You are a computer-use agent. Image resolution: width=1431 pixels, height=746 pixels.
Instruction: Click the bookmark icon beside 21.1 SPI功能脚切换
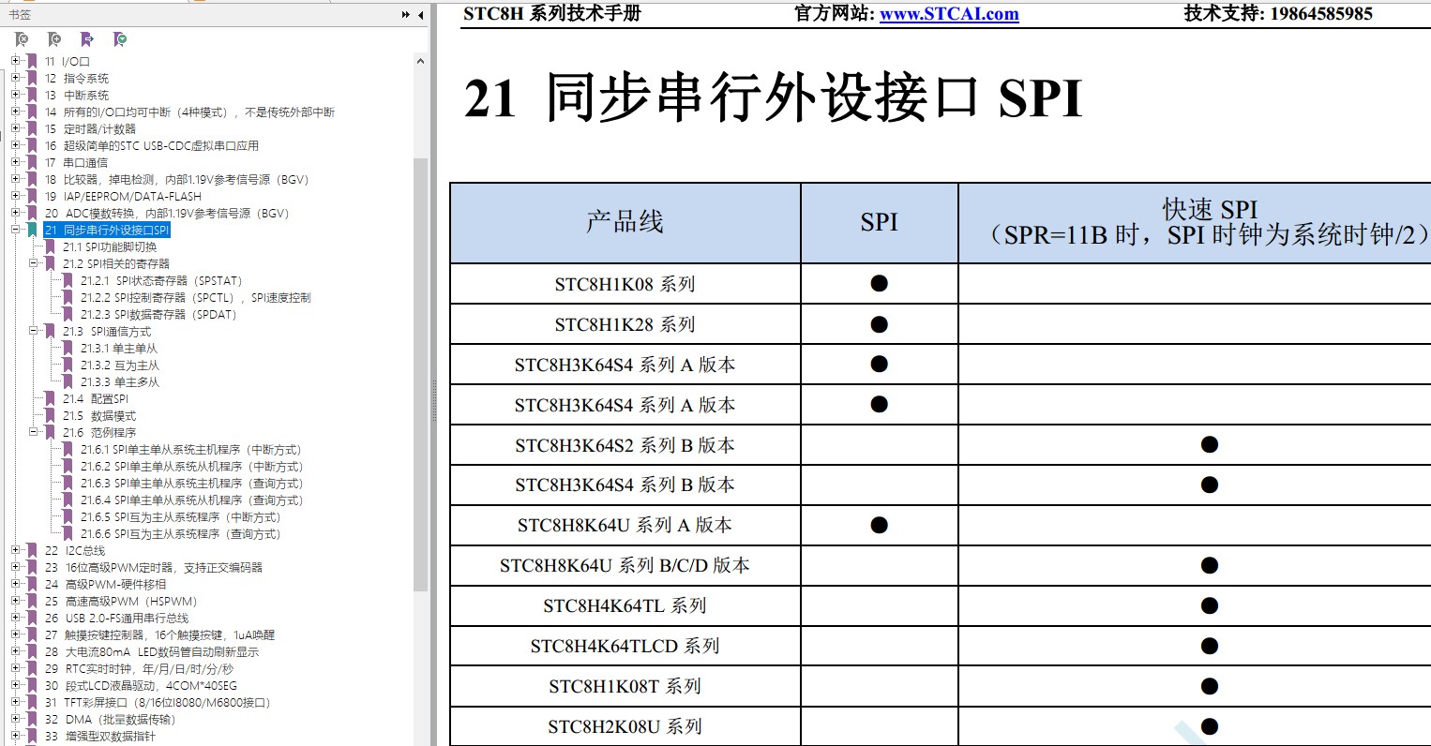51,247
